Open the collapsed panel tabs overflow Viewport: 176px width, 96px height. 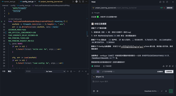pos(14,71)
